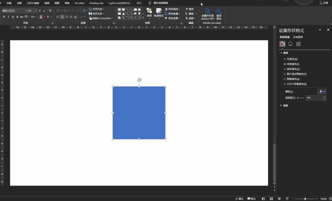332x201 pixels.
Task: Open the Quick Styles gallery
Action: 159,13
